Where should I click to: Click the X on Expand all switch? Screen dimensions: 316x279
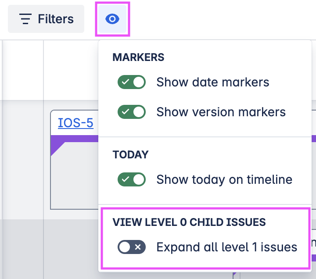point(138,247)
